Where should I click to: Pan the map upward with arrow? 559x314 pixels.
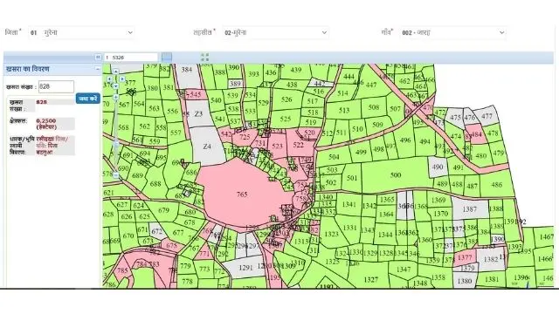pyautogui.click(x=116, y=72)
